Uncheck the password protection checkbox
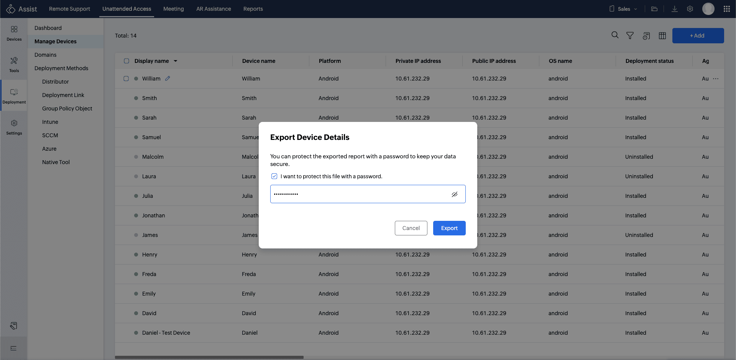The height and width of the screenshot is (360, 736). click(274, 176)
